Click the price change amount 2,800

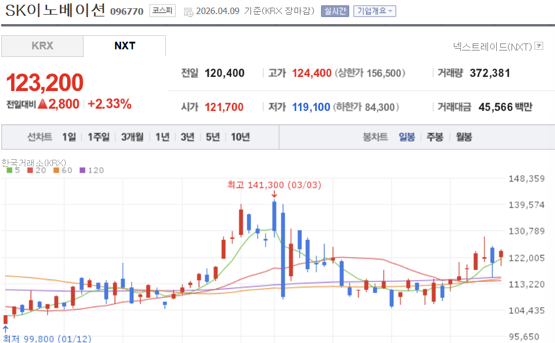point(63,104)
